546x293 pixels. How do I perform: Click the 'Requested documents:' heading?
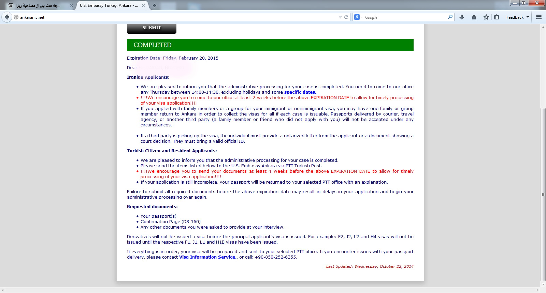152,206
